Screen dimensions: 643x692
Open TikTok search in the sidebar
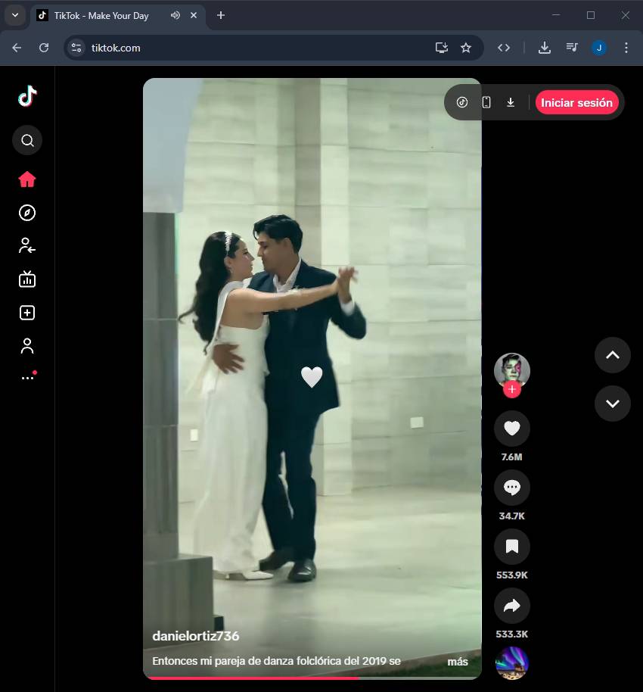(27, 140)
